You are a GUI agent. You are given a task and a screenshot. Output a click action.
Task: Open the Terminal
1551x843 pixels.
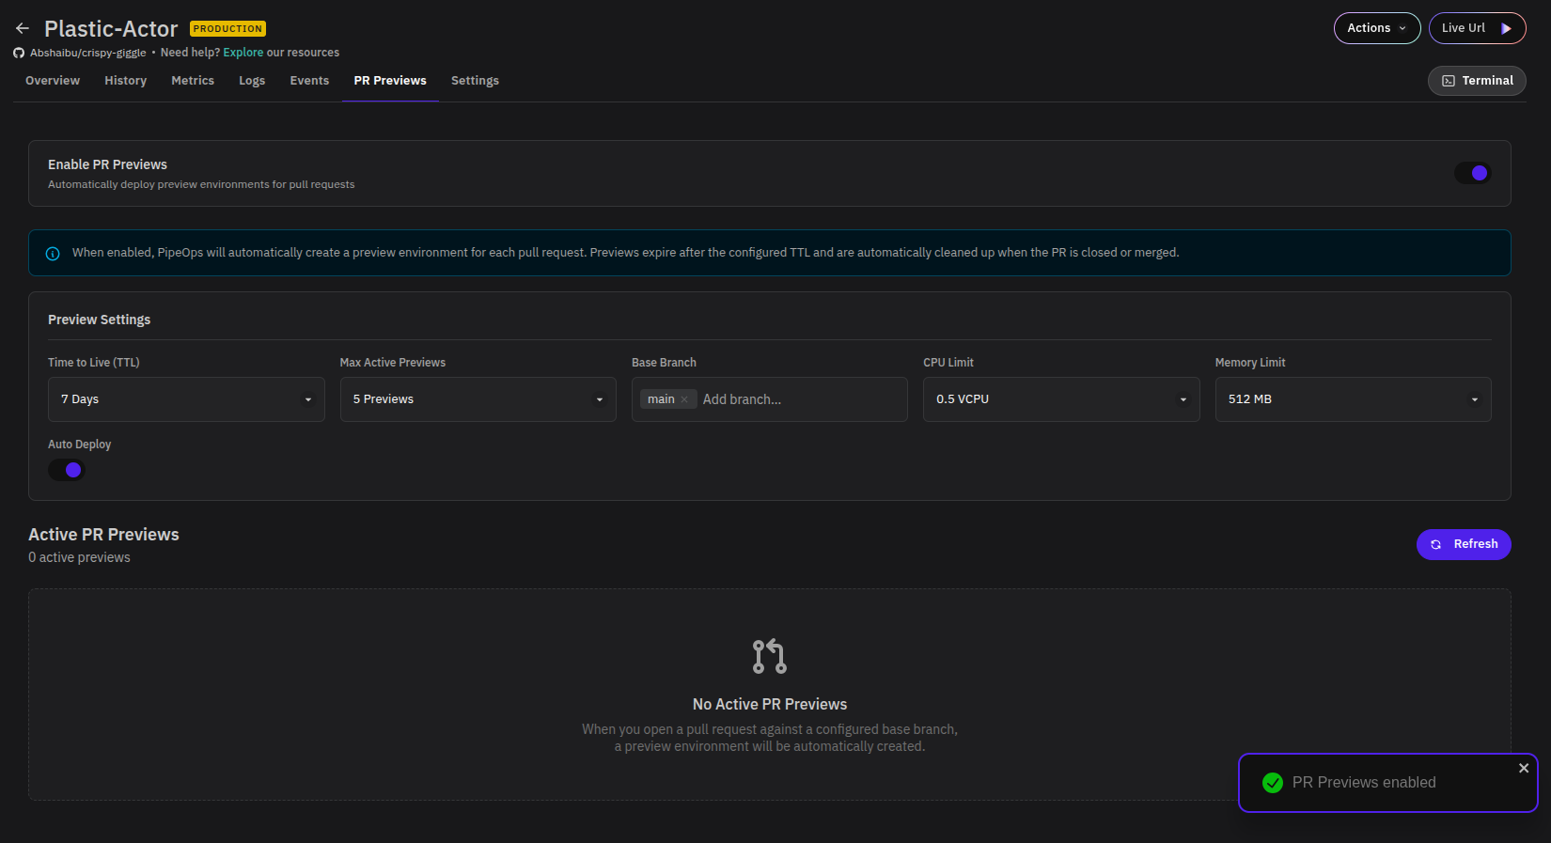click(x=1477, y=81)
